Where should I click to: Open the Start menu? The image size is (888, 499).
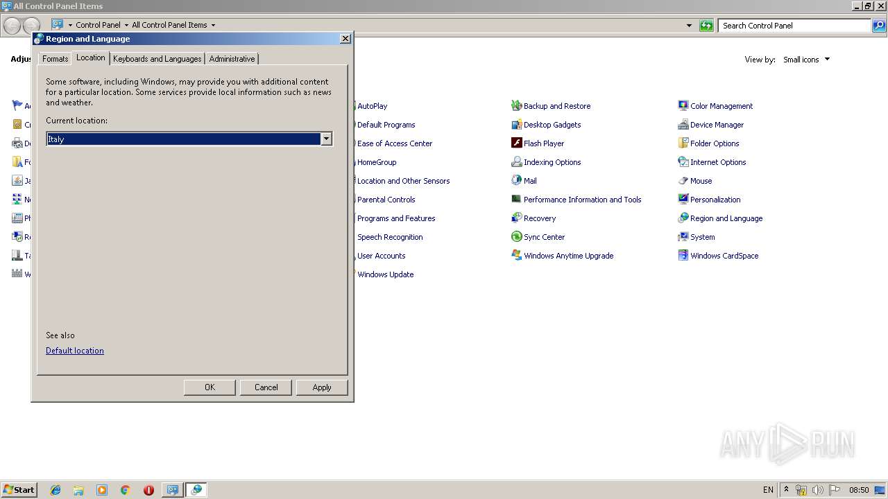pos(19,490)
